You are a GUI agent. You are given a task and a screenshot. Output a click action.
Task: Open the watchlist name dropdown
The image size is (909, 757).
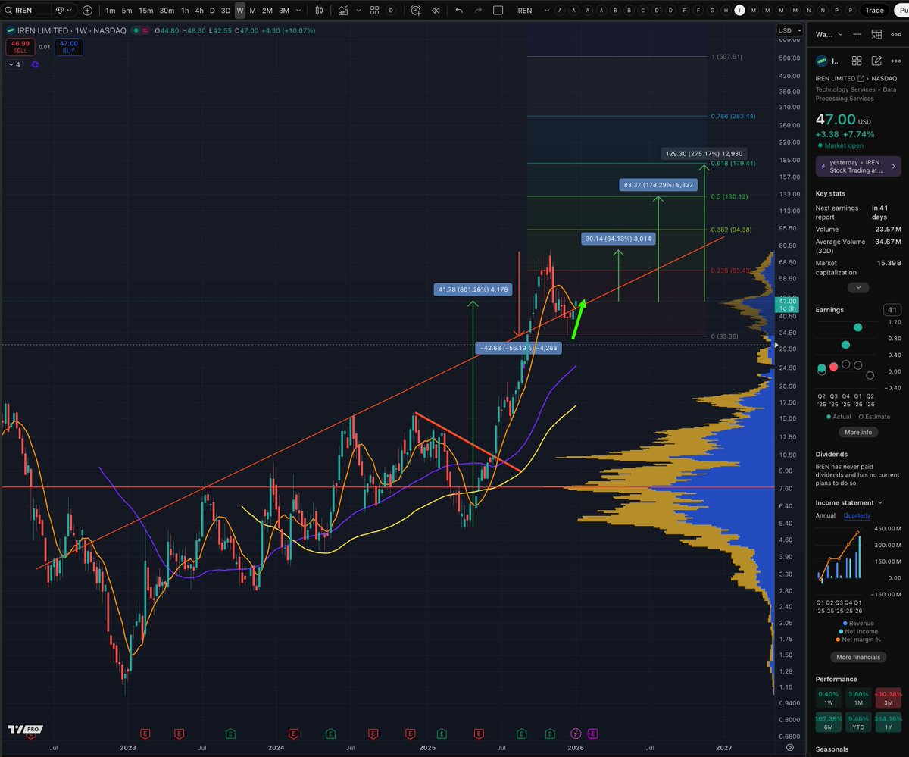829,34
